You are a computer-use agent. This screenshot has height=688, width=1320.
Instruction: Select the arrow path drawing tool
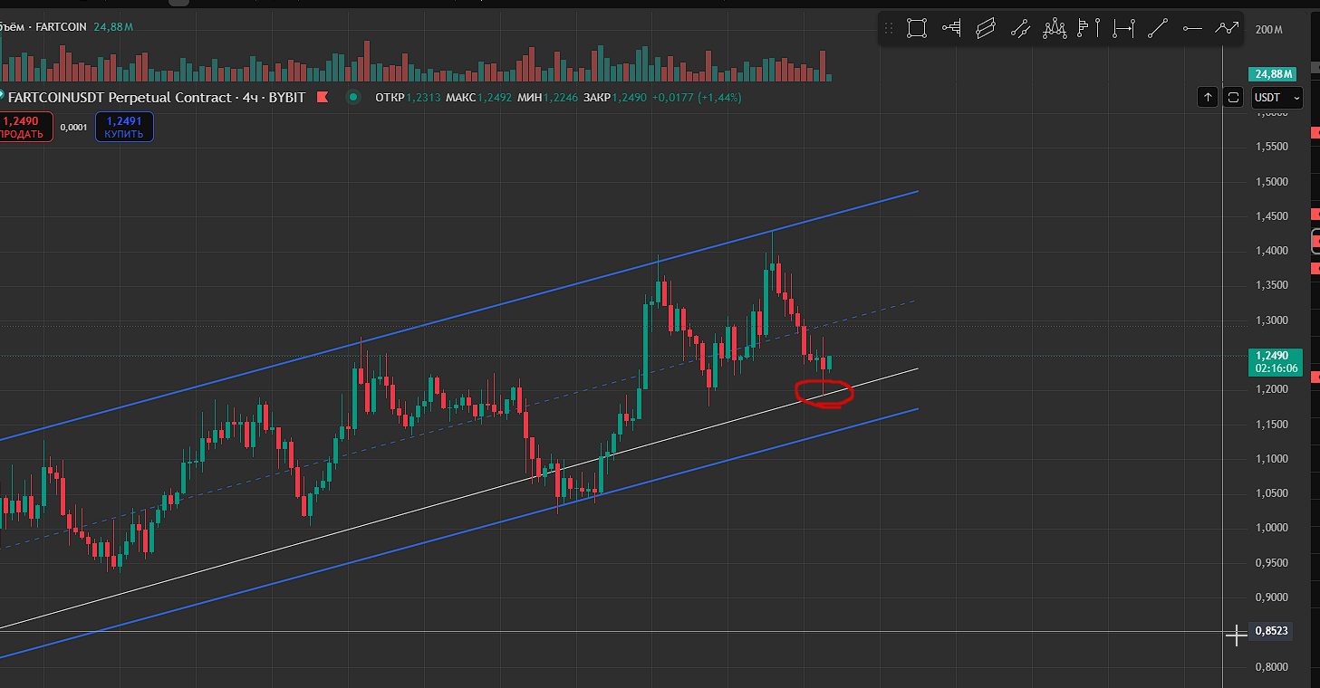point(1227,29)
